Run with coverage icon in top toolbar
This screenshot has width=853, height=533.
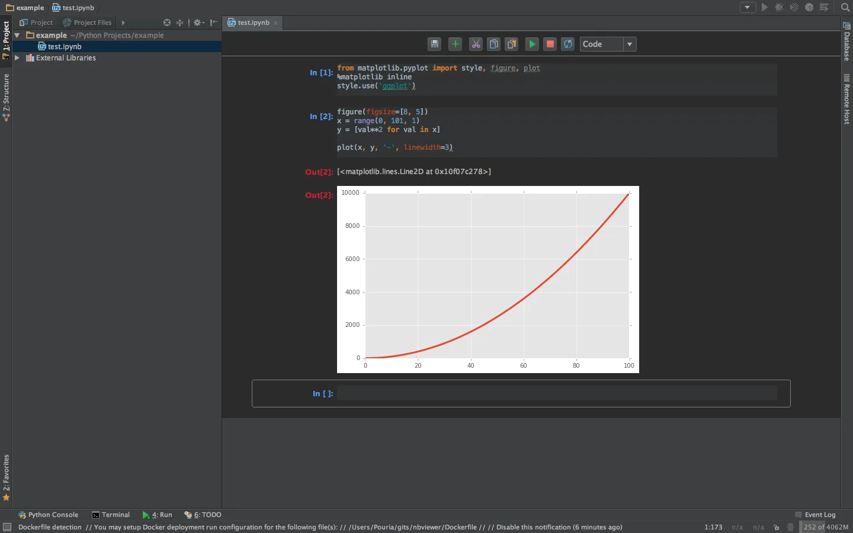794,8
